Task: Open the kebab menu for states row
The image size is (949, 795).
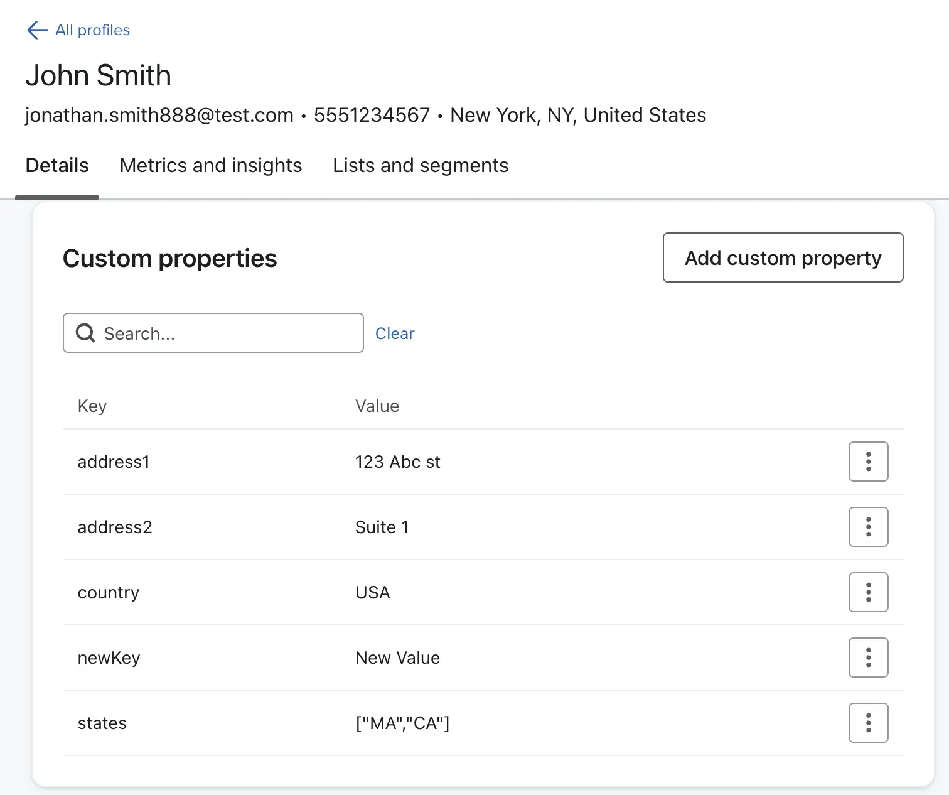Action: [x=868, y=723]
